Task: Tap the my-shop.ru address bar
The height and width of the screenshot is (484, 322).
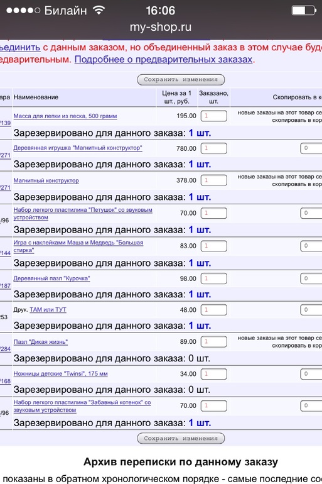Action: click(161, 27)
